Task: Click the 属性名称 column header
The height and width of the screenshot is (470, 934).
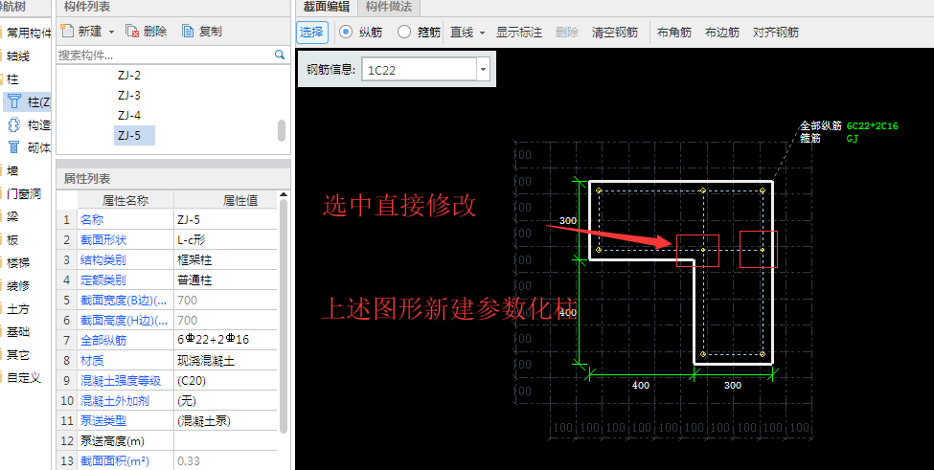Action: click(125, 200)
